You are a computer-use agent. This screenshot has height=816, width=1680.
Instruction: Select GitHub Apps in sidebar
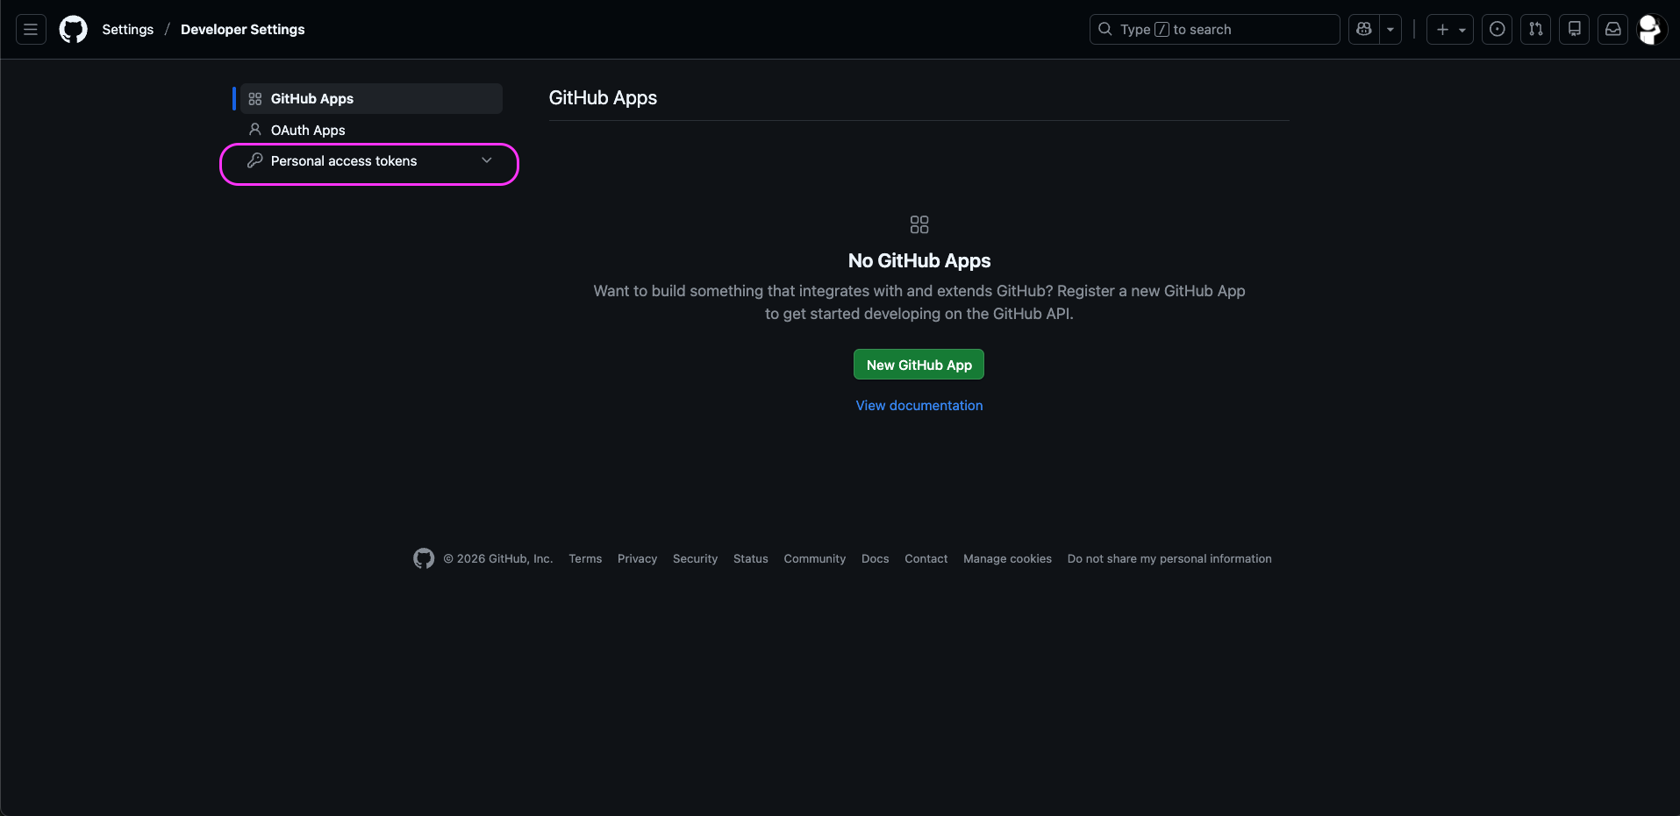311,99
